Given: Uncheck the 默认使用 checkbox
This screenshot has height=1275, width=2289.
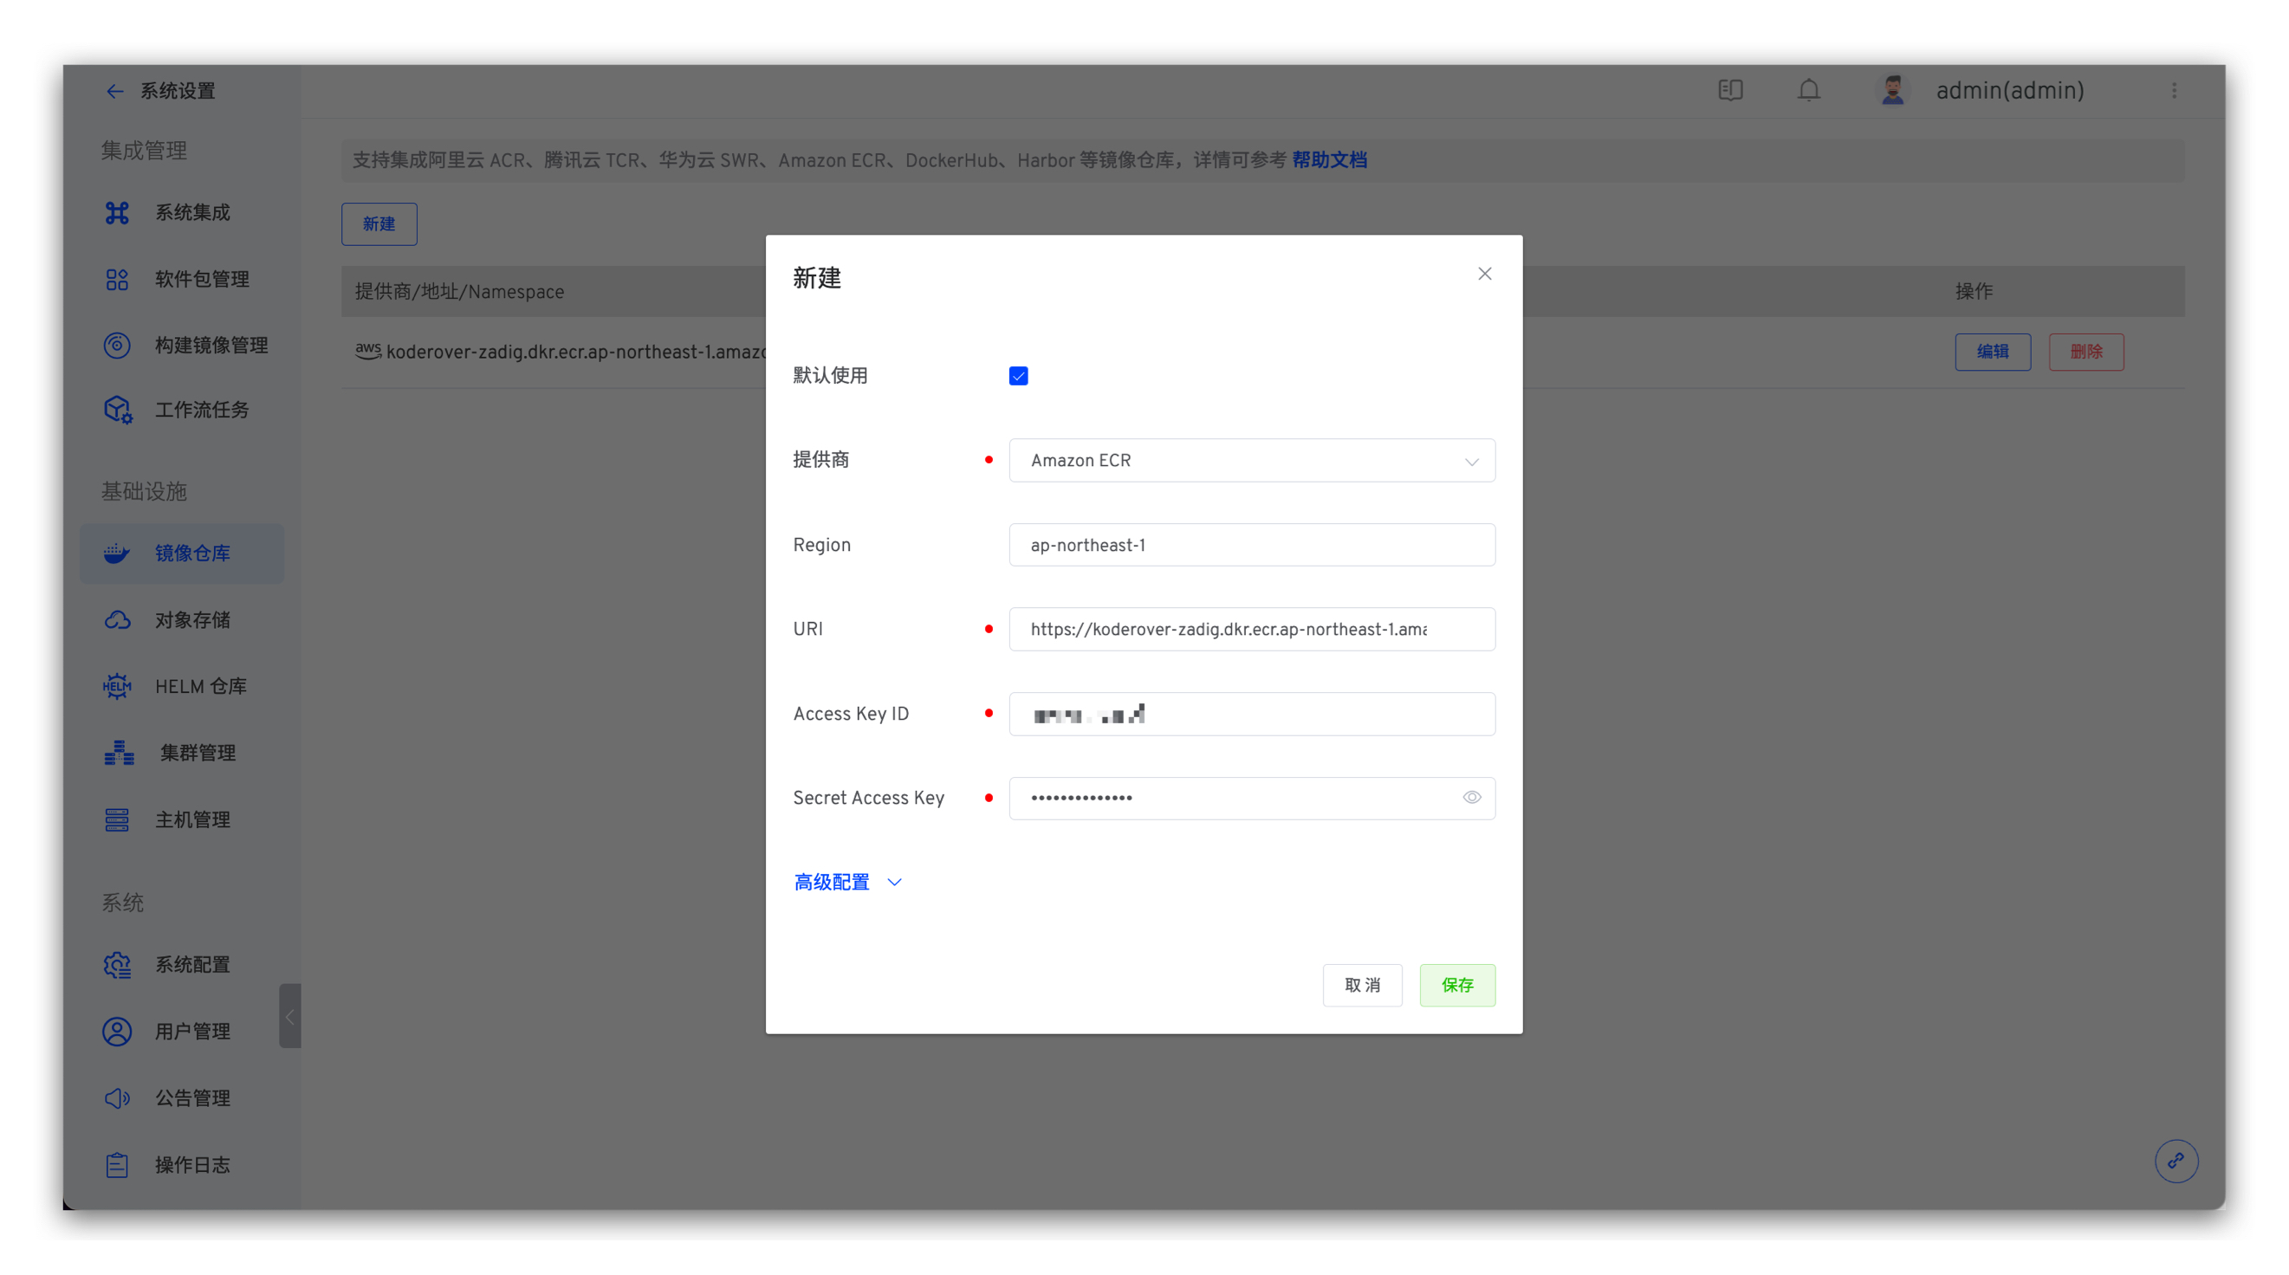Looking at the screenshot, I should tap(1018, 376).
